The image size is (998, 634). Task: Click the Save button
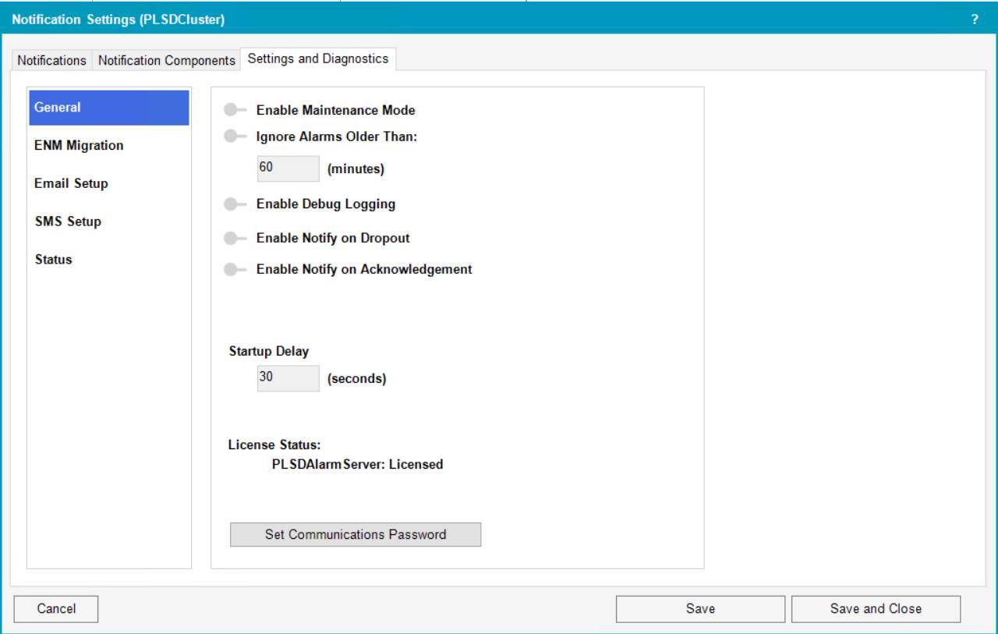tap(700, 608)
